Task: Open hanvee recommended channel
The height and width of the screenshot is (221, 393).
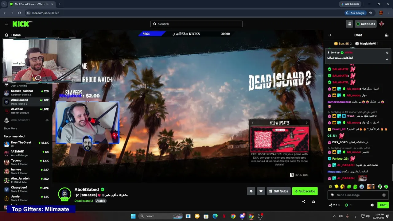Action: (x=26, y=171)
